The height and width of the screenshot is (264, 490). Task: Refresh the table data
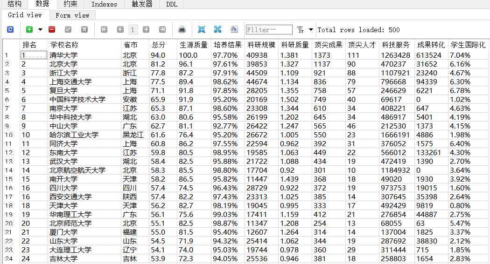click(x=10, y=30)
